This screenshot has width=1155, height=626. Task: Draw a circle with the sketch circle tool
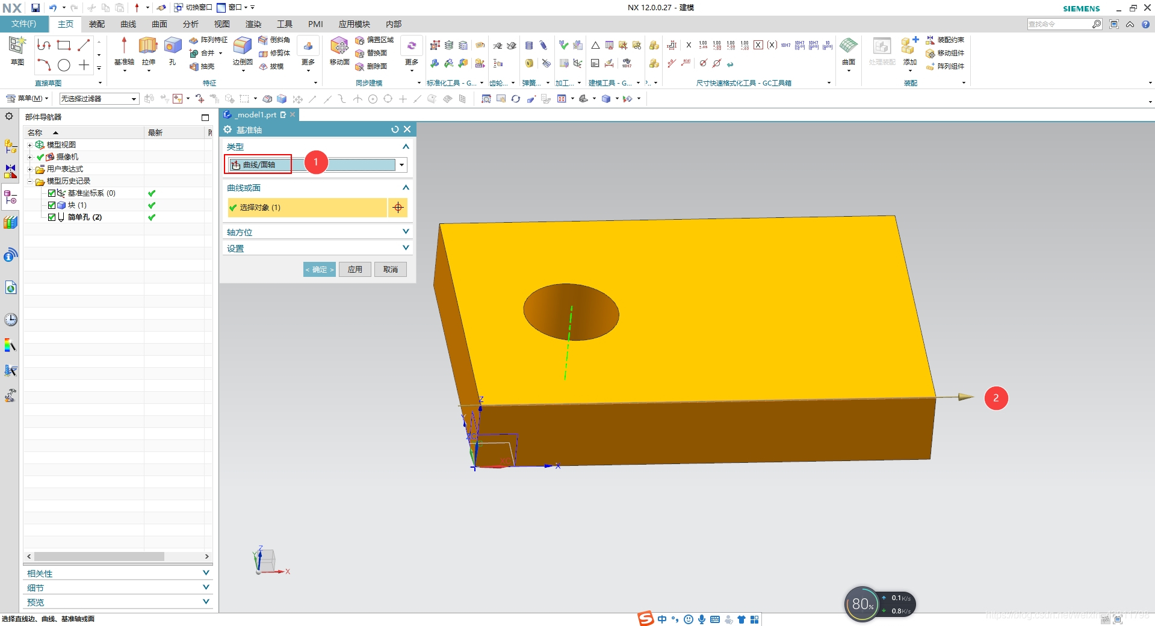click(64, 65)
